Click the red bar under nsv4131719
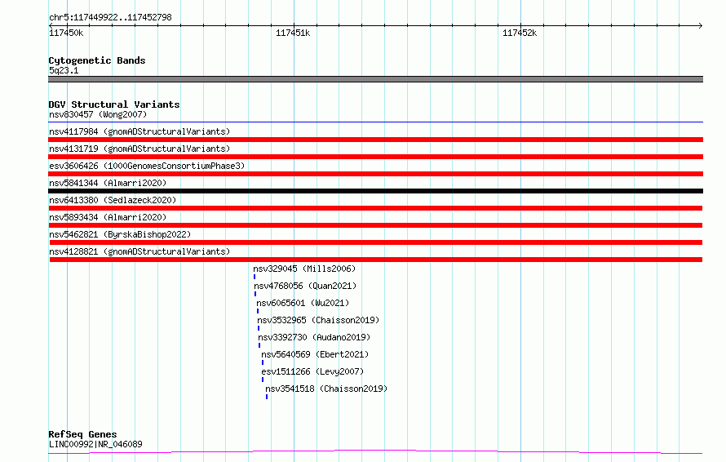Image resolution: width=726 pixels, height=462 pixels. (375, 157)
